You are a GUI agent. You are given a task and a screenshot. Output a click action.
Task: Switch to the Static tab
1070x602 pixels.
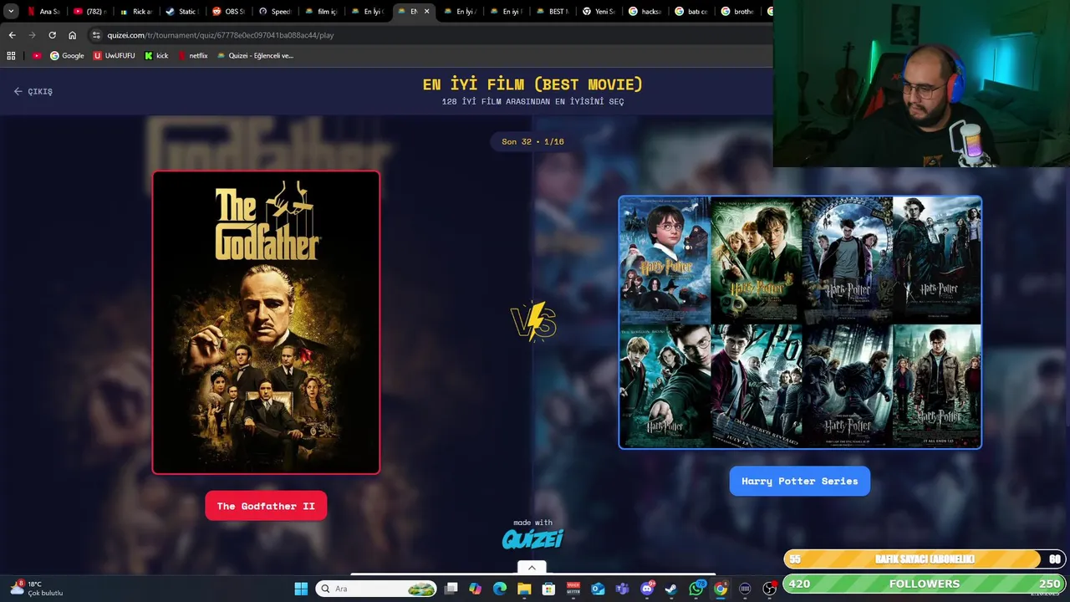point(182,12)
